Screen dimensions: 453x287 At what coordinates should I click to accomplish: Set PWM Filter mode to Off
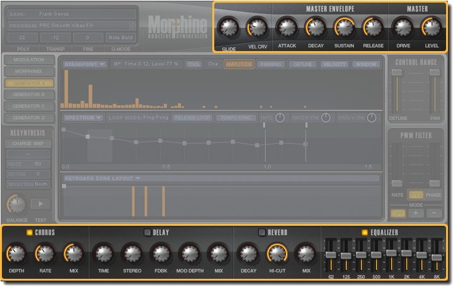click(x=398, y=213)
